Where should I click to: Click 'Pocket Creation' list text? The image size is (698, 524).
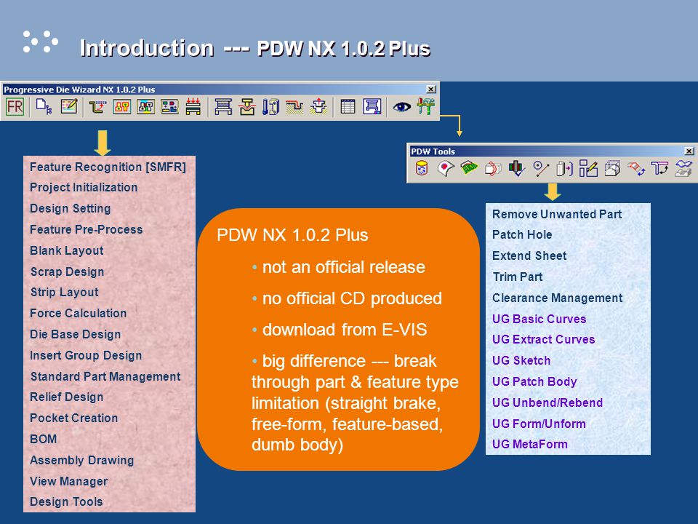point(74,418)
